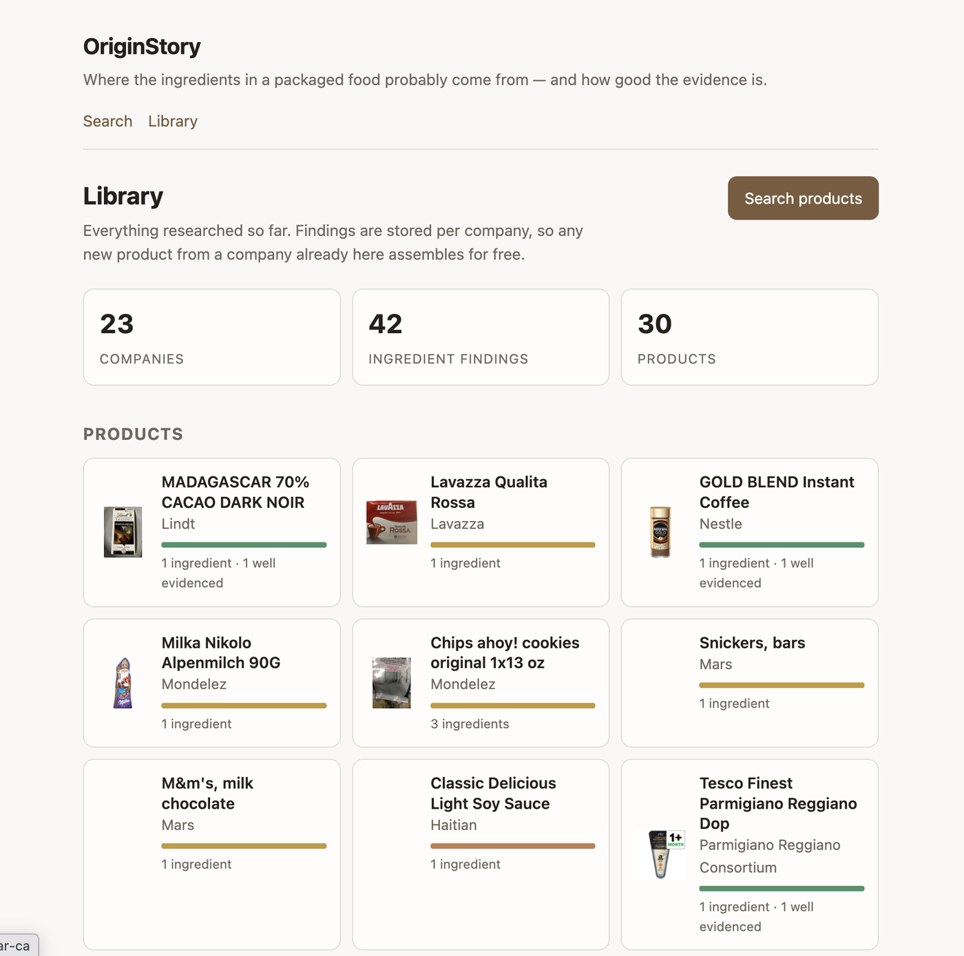
Task: Open Snickers, bars product title
Action: pos(752,643)
